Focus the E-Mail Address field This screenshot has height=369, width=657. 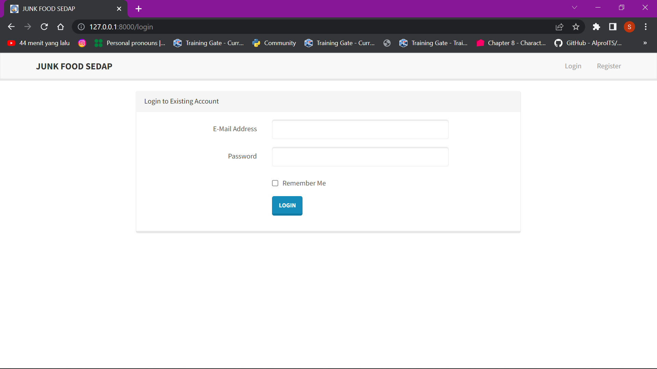tap(360, 129)
